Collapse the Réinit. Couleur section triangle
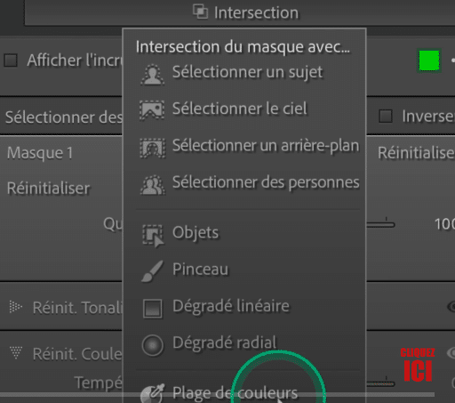This screenshot has width=455, height=403. pyautogui.click(x=16, y=352)
